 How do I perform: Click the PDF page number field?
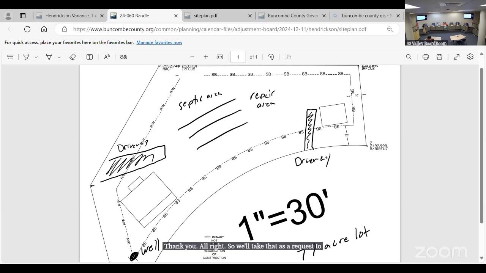tap(238, 57)
